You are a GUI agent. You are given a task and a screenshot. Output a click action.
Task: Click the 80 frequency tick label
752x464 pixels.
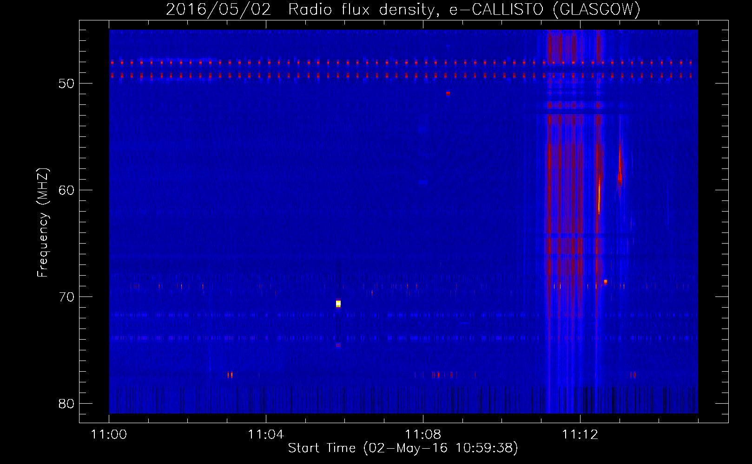66,404
